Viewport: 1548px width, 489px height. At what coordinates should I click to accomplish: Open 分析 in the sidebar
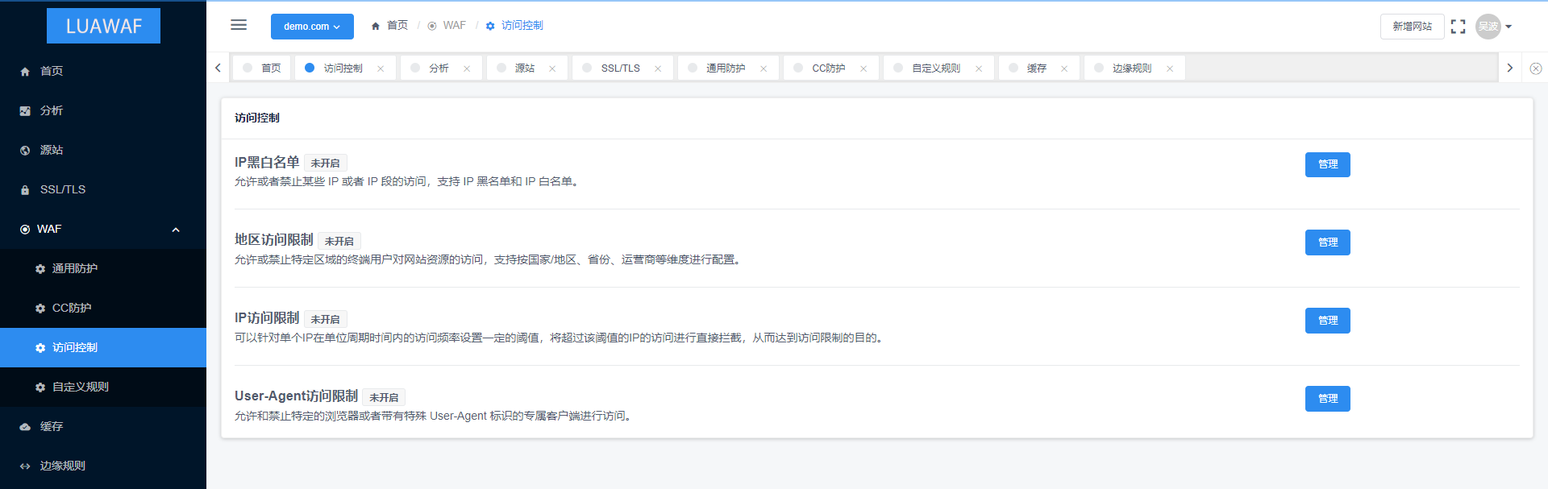tap(103, 110)
